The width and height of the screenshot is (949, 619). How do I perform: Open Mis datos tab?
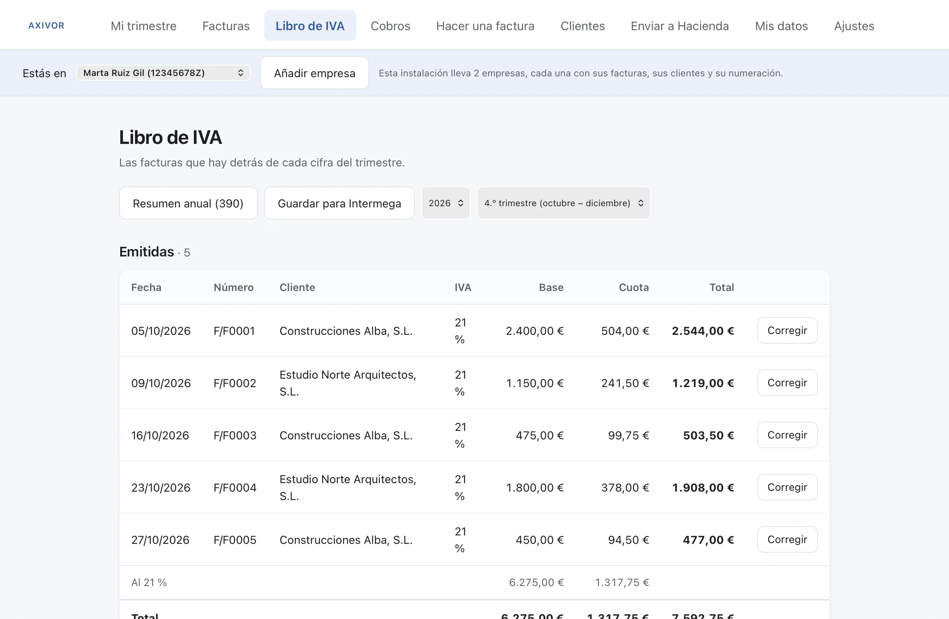[781, 26]
